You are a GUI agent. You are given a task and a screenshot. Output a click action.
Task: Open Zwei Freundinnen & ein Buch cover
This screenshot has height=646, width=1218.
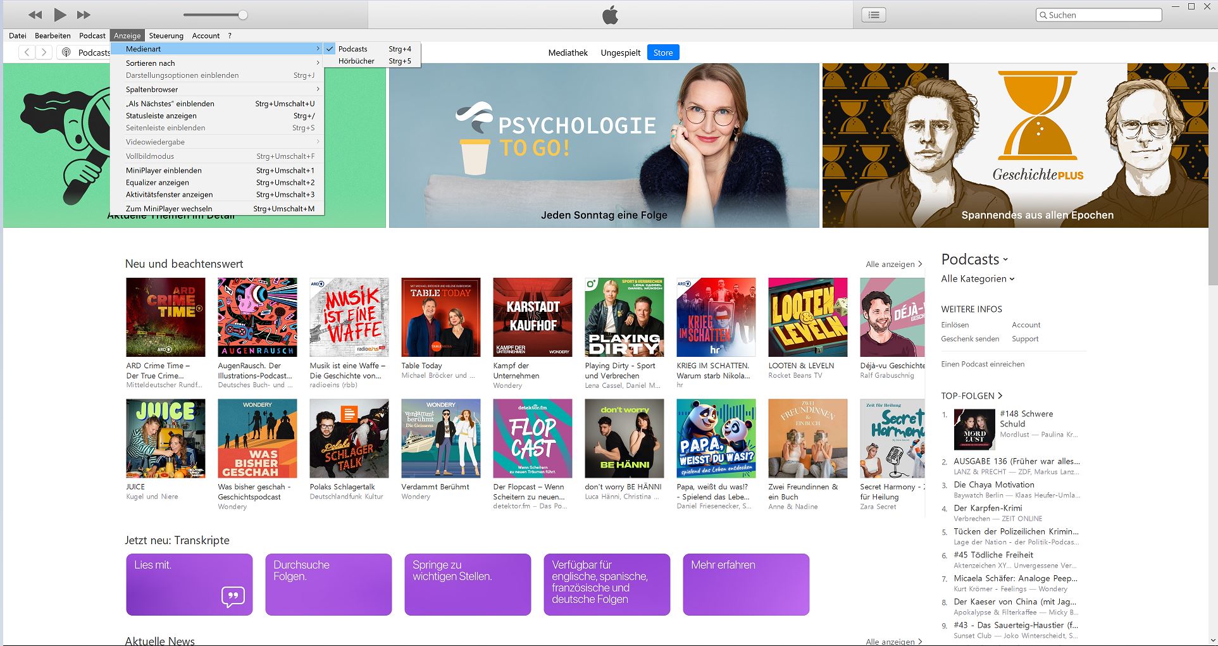(808, 438)
